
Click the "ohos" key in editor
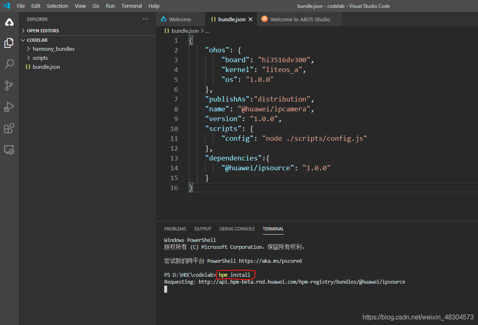(217, 50)
